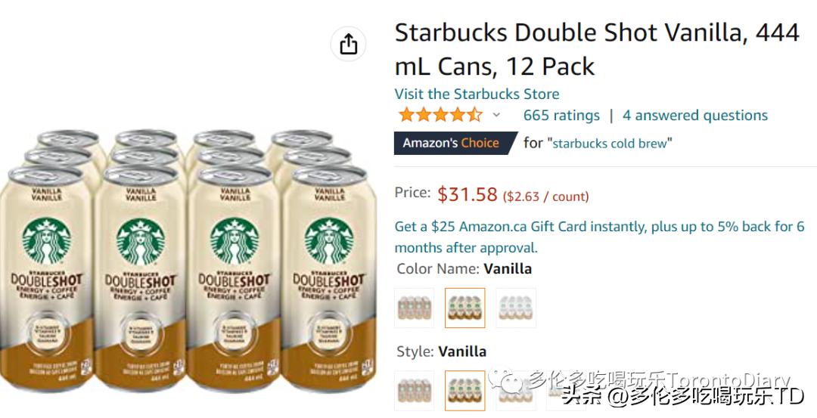Open the 4 answered questions link
817x418 pixels.
click(694, 116)
